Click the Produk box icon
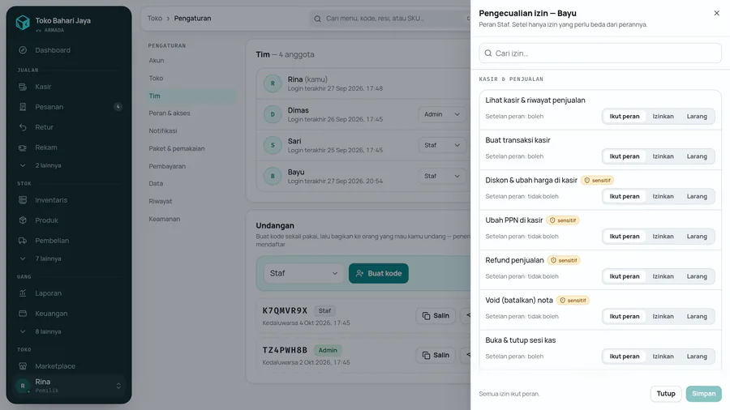730x410 pixels. pos(23,220)
